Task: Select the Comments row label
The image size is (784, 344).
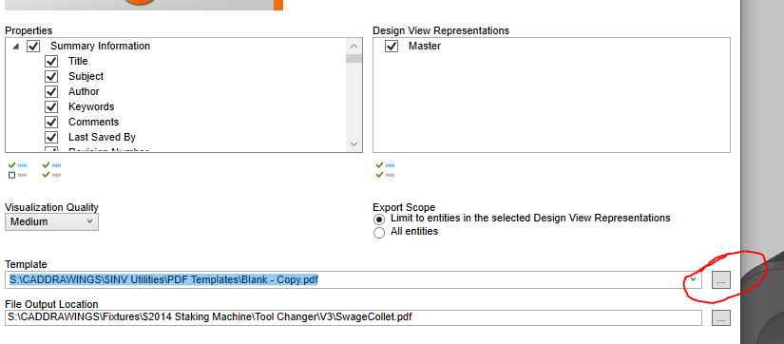Action: click(93, 122)
